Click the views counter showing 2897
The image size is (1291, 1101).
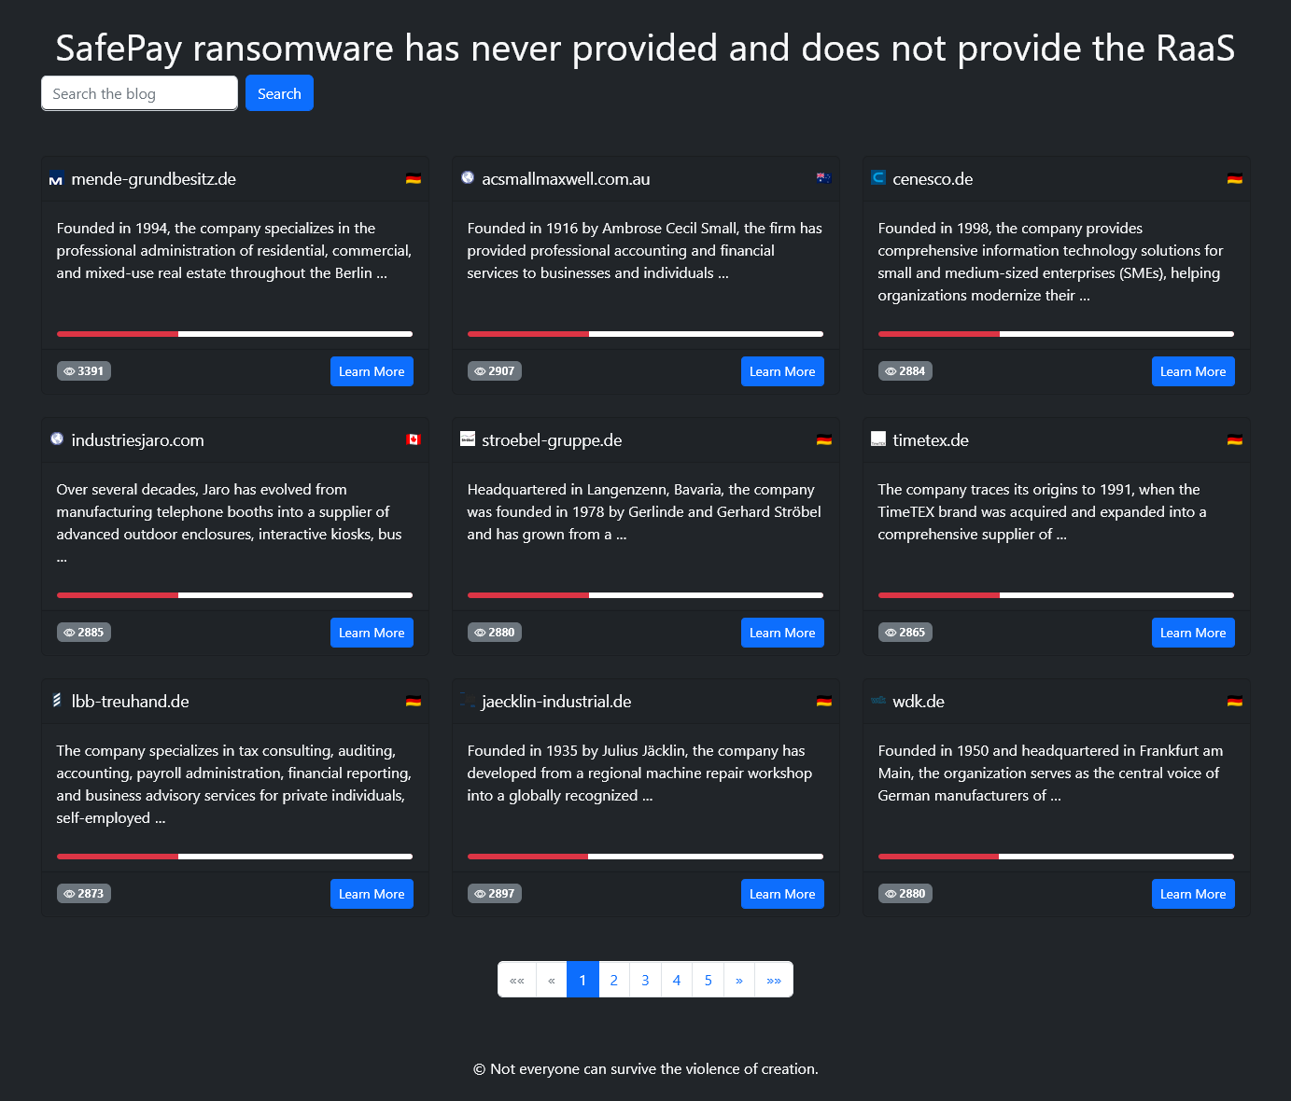point(495,894)
